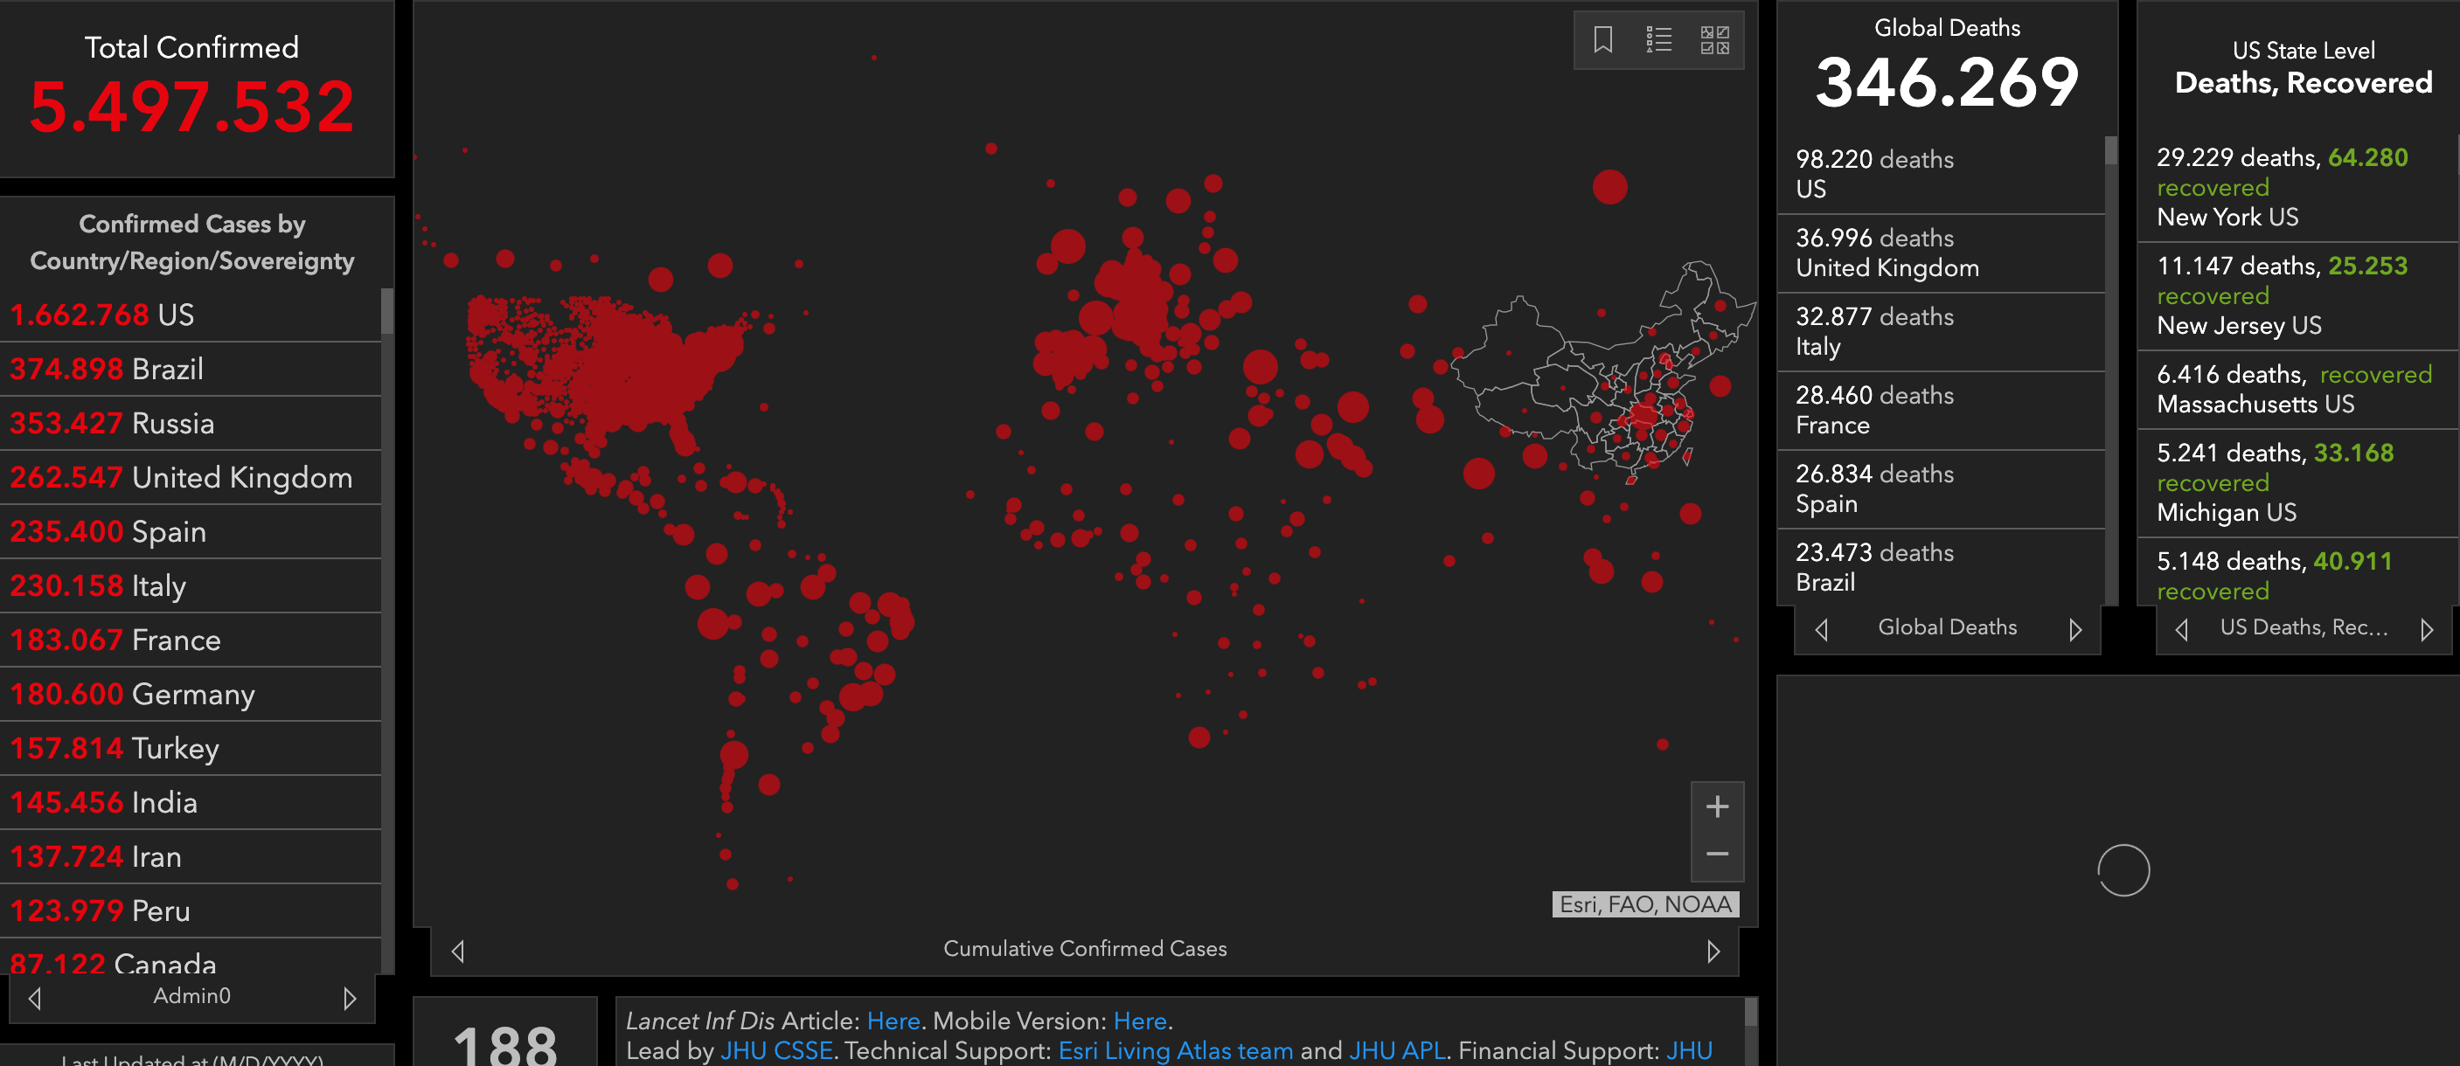Switch to next Global Deaths panel

pyautogui.click(x=2074, y=630)
